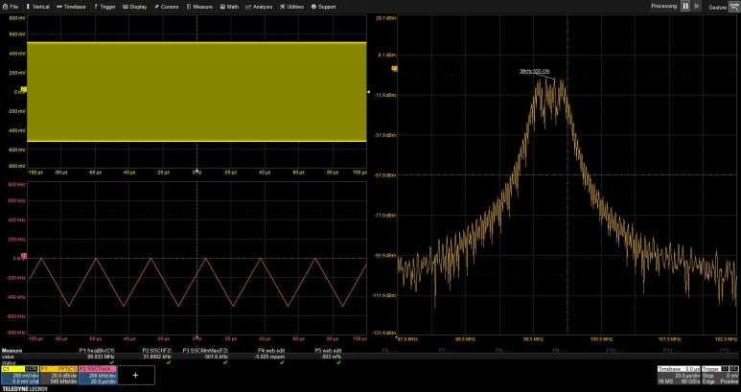Viewport: 741px width, 392px height.
Task: Click the green status checkmark under P5
Action: click(x=338, y=362)
